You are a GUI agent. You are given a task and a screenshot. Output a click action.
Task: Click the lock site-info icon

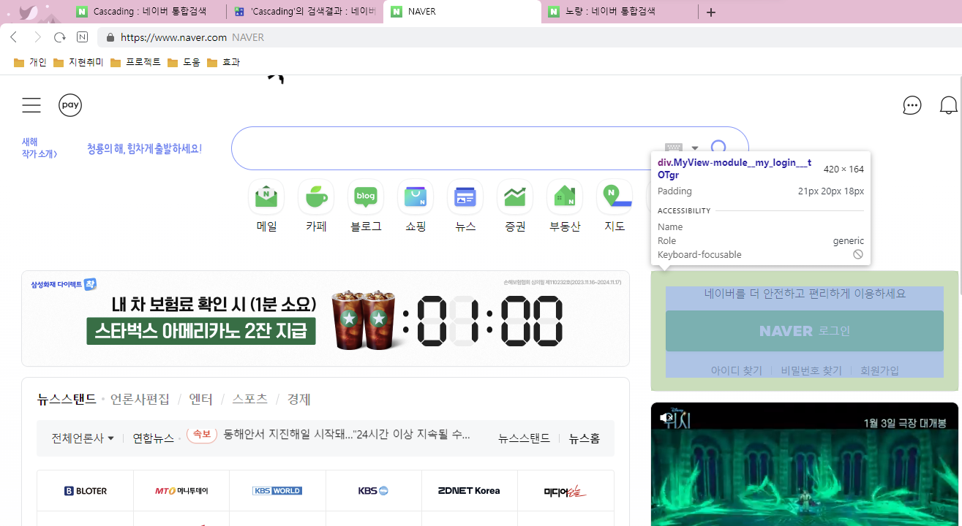[110, 37]
